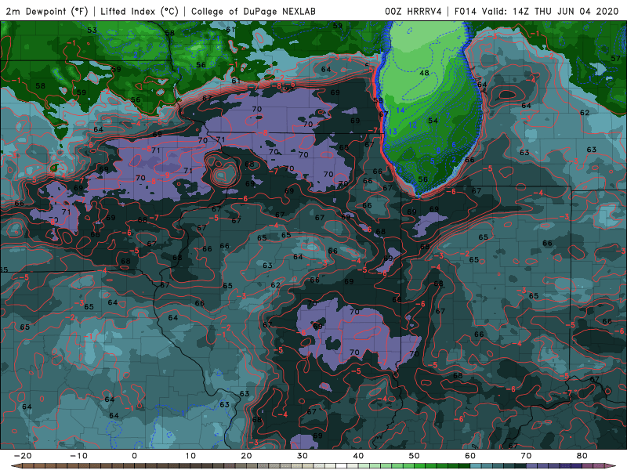Click the -10 tick label on color scale

(x=78, y=456)
